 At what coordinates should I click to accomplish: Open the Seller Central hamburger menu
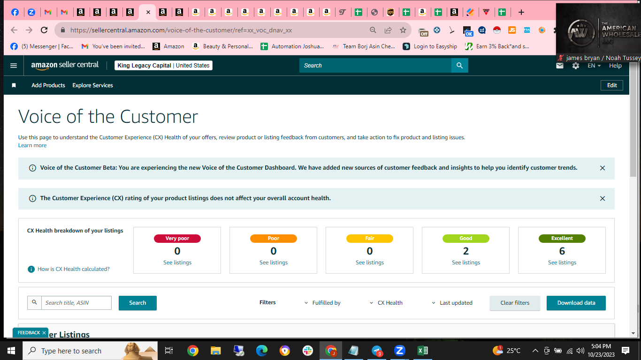point(14,66)
